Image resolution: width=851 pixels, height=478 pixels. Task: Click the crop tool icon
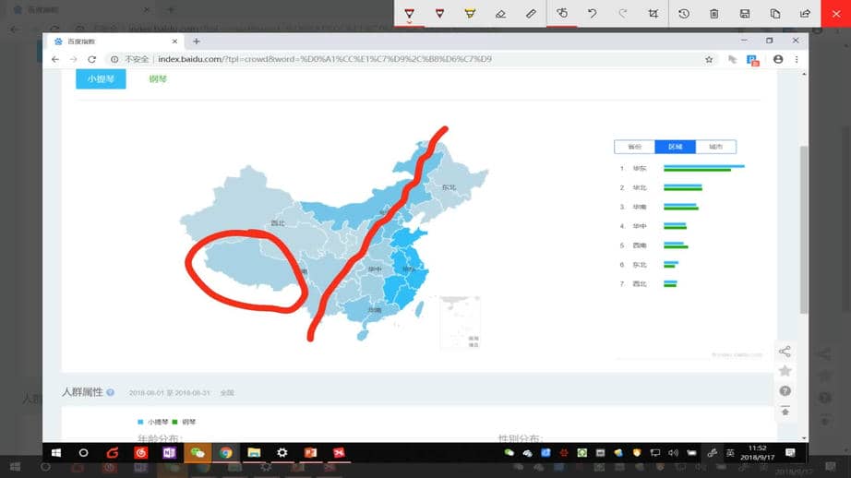(x=653, y=14)
